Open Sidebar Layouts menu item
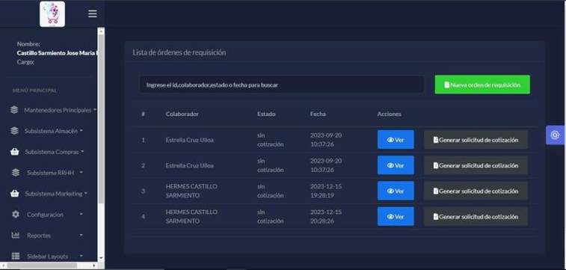The height and width of the screenshot is (270, 566). (47, 257)
